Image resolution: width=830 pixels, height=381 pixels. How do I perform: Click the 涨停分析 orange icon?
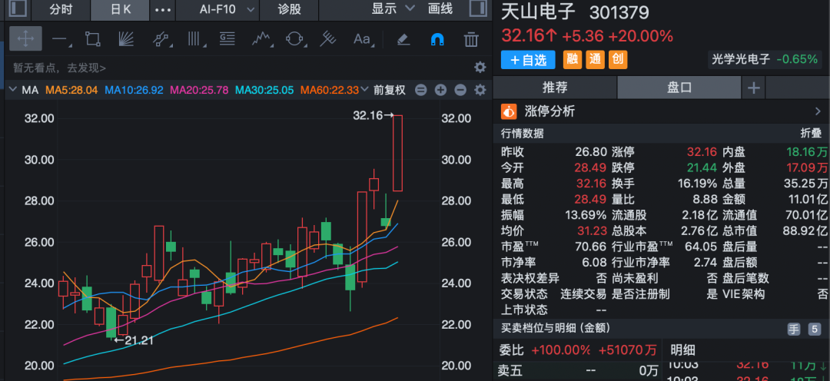(509, 111)
